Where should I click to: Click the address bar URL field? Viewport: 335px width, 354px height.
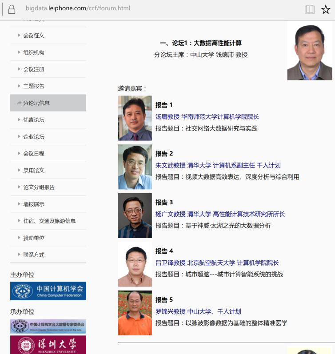tap(78, 8)
